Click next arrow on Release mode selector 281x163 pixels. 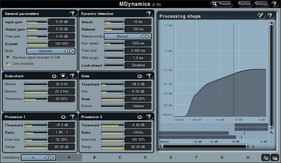(147, 36)
